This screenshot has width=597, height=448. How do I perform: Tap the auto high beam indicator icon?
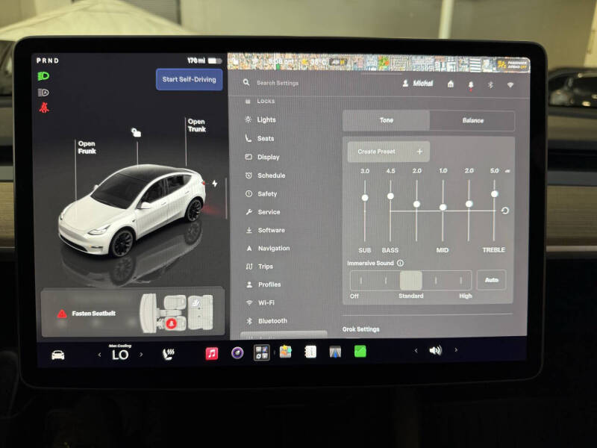click(43, 92)
